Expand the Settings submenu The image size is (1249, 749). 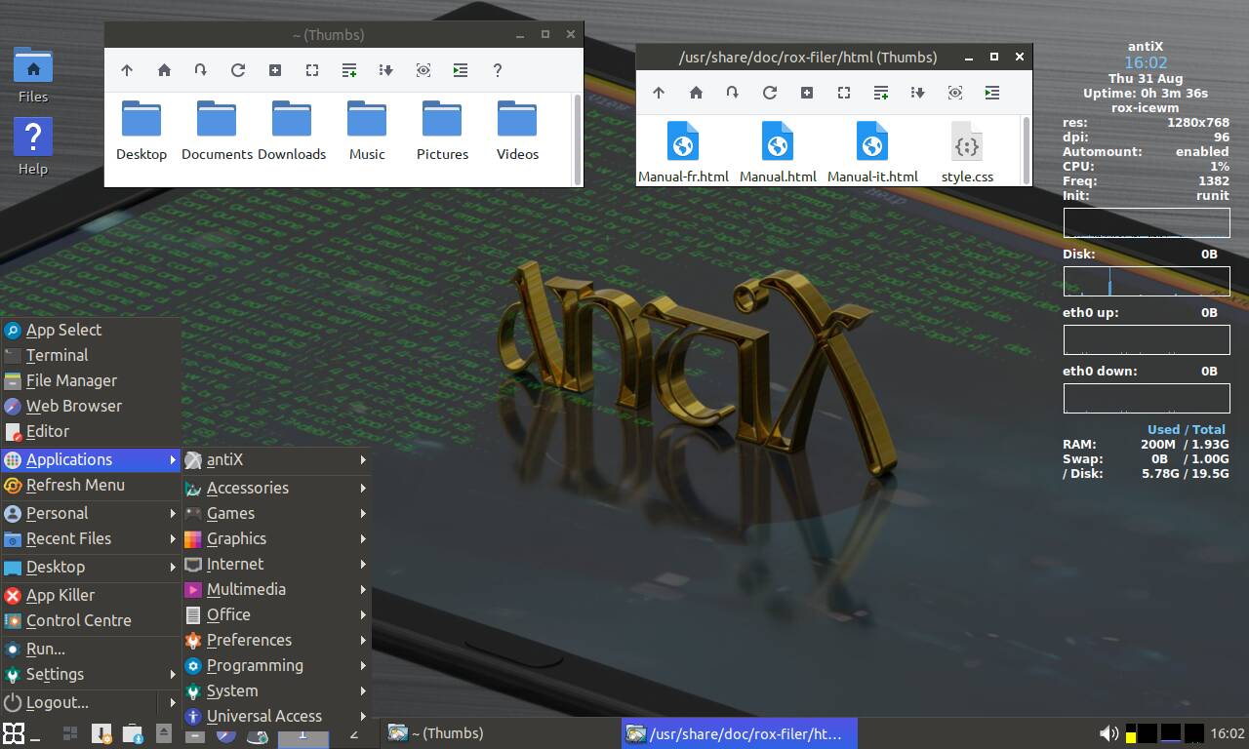(x=55, y=674)
